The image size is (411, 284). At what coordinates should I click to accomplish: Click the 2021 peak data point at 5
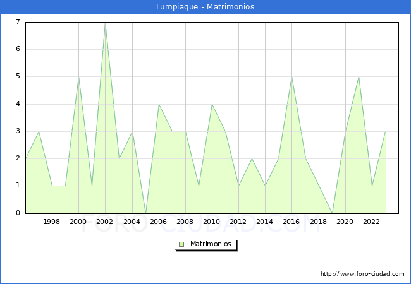tap(359, 77)
